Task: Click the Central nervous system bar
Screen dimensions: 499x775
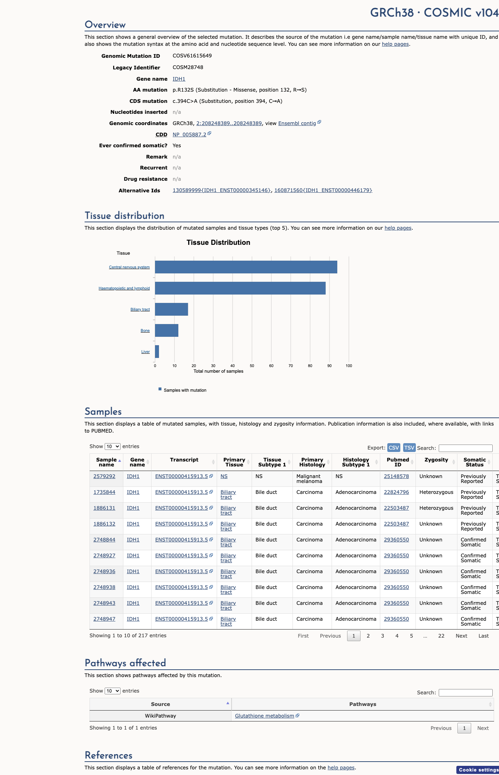Action: click(246, 267)
